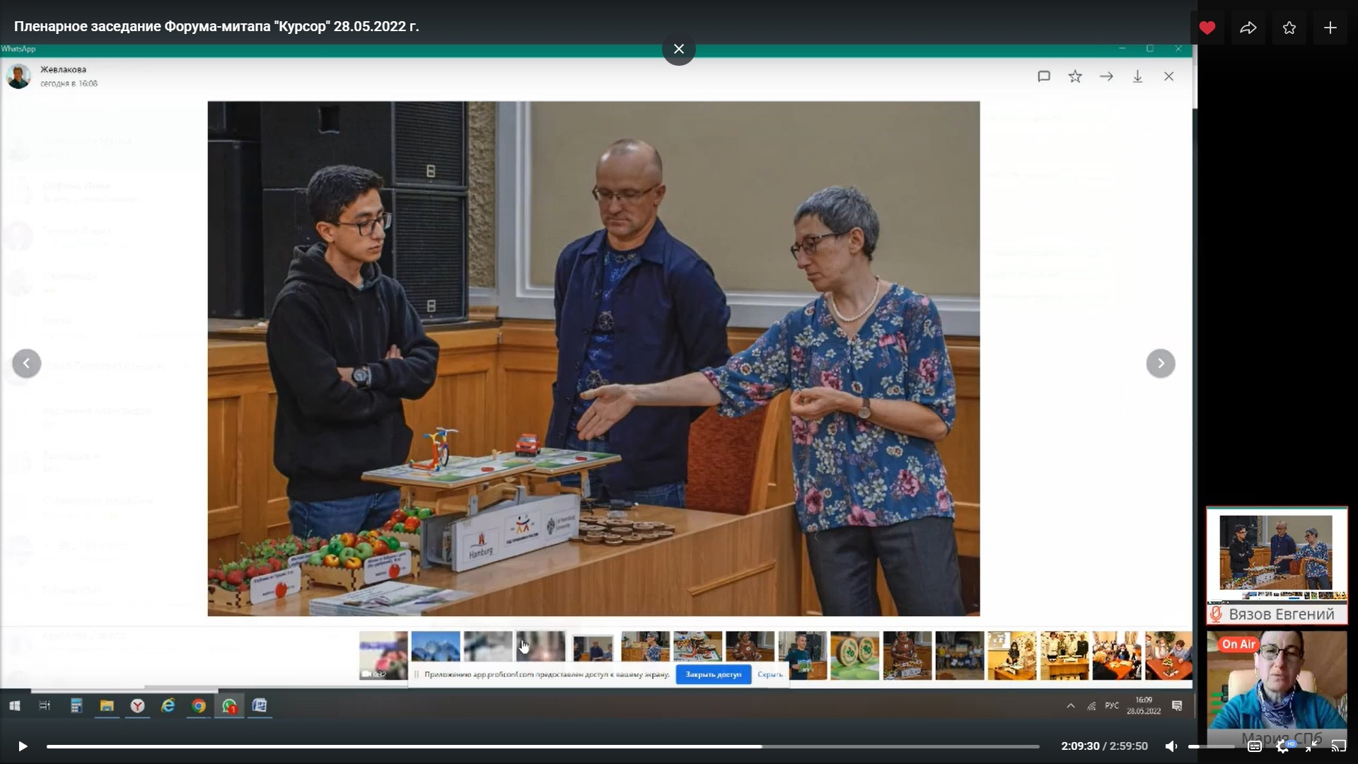Image resolution: width=1358 pixels, height=764 pixels.
Task: Add video to favorites with star icon
Action: (x=1289, y=28)
